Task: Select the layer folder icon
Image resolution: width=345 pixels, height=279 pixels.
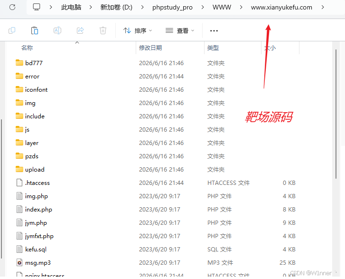Action: click(x=19, y=143)
